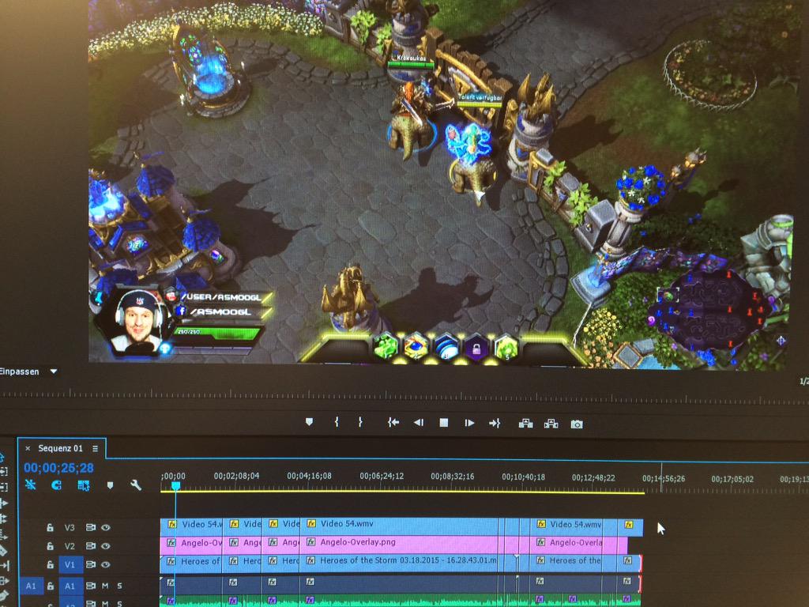809x607 pixels.
Task: Select the Sequenz 01 tab
Action: [x=60, y=449]
